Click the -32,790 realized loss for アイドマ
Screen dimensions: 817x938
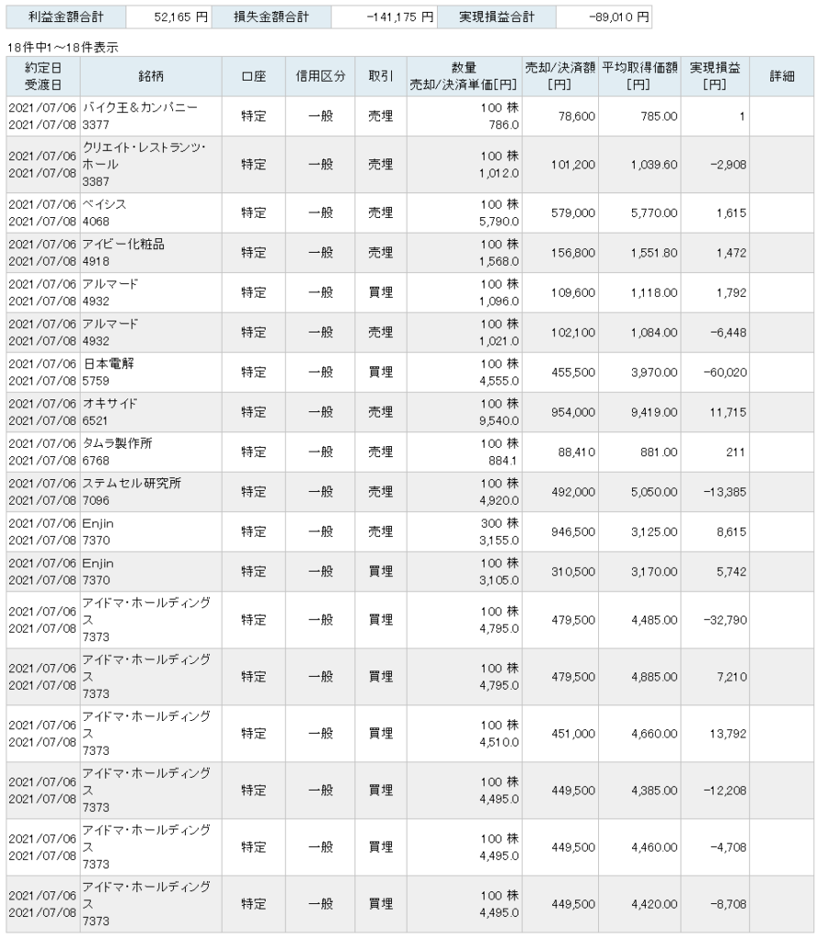coord(724,620)
